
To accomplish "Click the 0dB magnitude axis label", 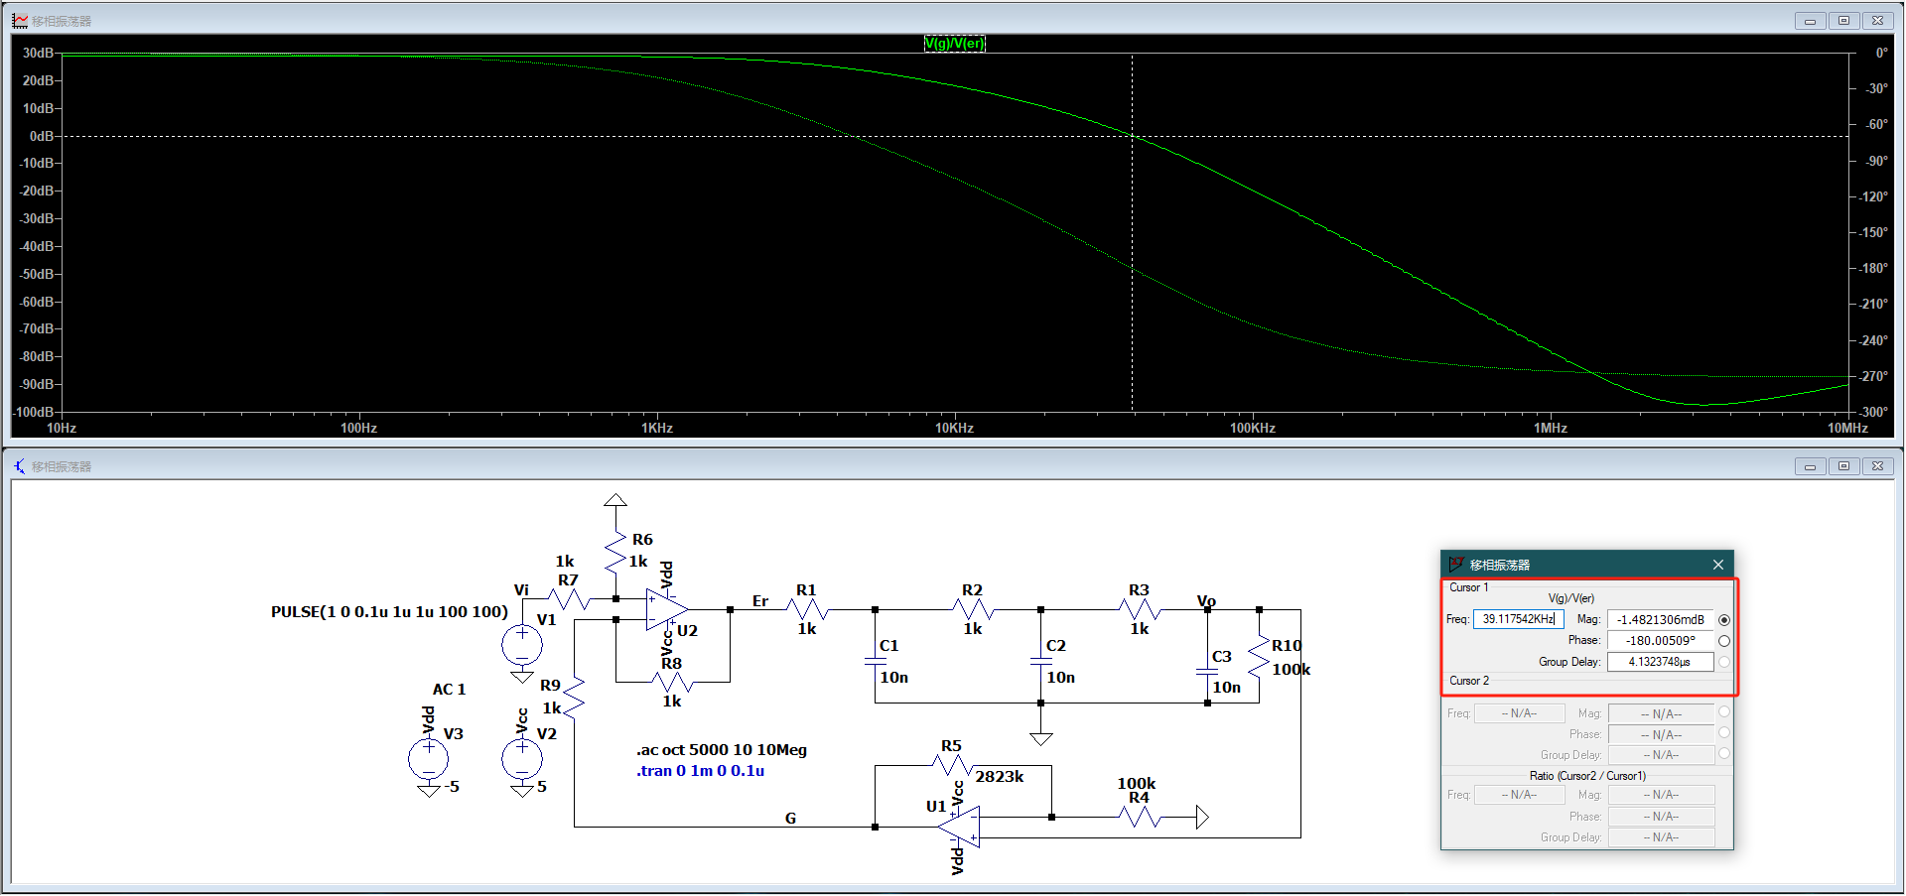I will (42, 136).
